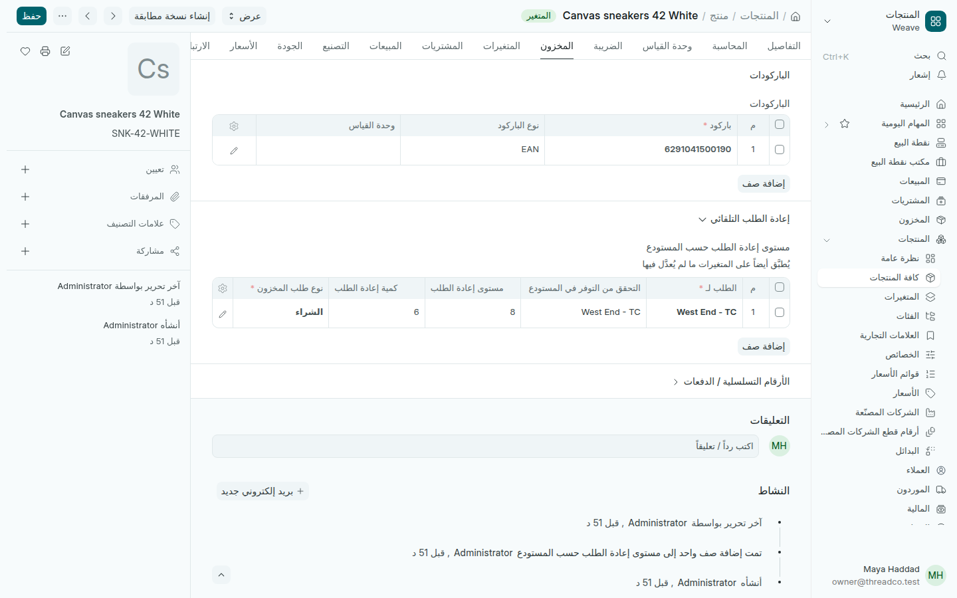Click the scroll-to-top arrow button
Viewport: 957px width, 598px height.
point(221,575)
